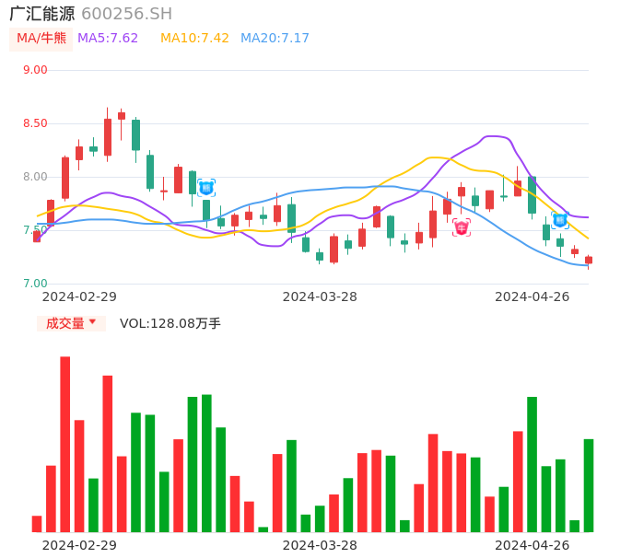Click the 成交量 volume label

65,323
